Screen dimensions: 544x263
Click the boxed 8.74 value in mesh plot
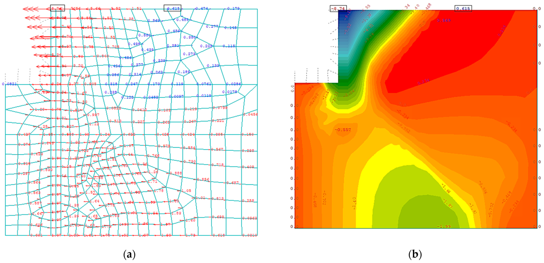click(57, 8)
